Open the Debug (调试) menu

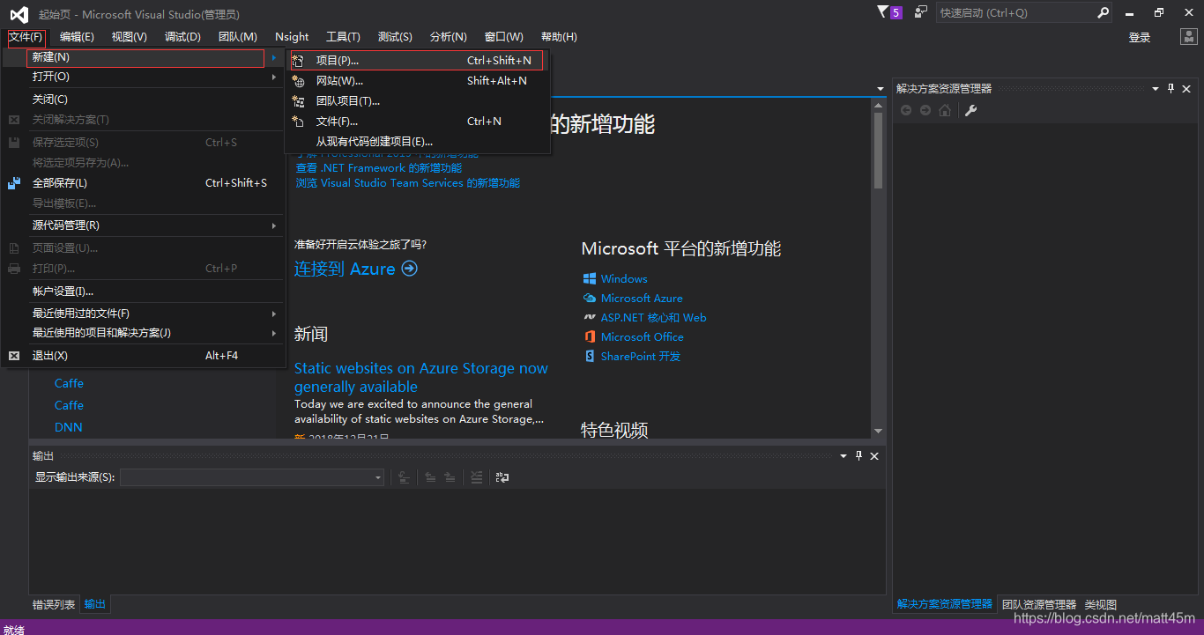click(182, 37)
